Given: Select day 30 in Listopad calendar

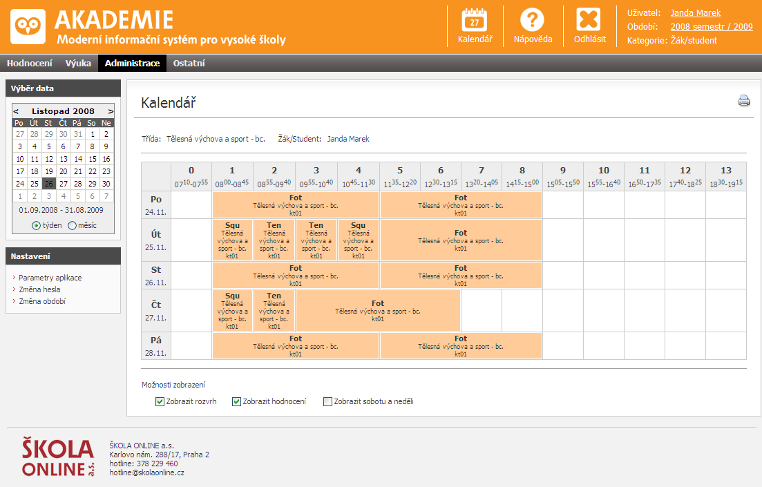Looking at the screenshot, I should tap(106, 184).
